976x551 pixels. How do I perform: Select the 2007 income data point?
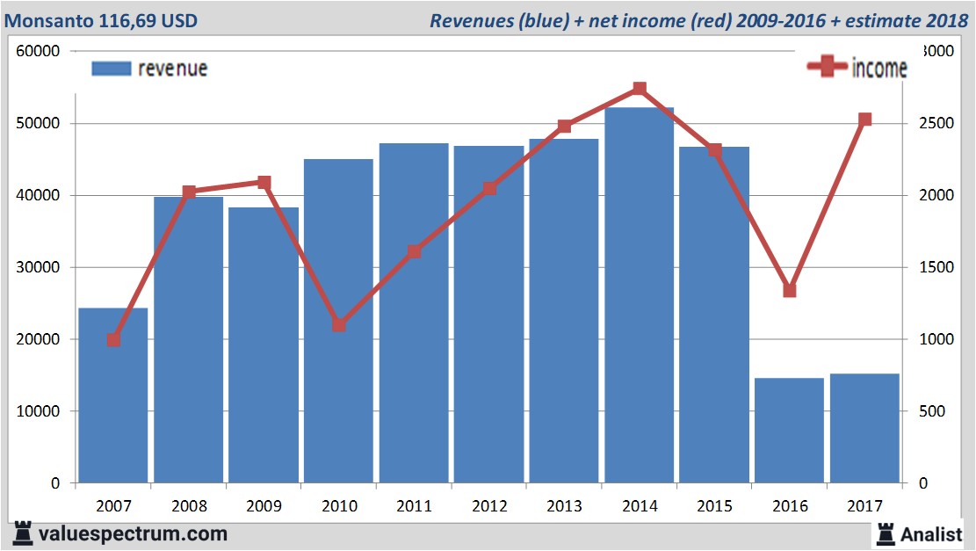click(x=113, y=340)
